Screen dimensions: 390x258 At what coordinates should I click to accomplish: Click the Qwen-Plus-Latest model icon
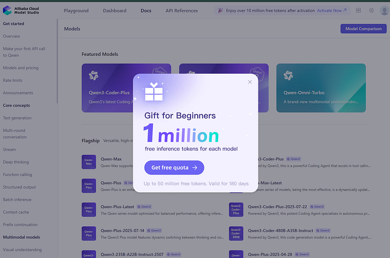[89, 210]
